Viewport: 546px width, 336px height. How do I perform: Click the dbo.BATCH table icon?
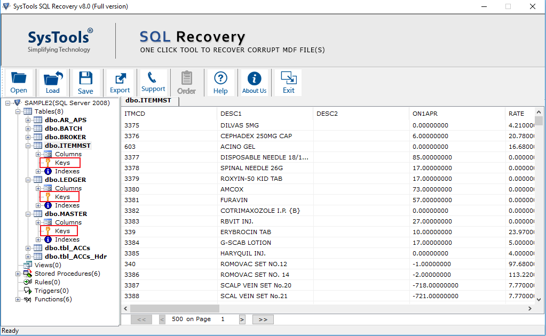(38, 129)
